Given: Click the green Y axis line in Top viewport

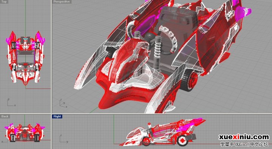Looking at the screenshot, I should [x=26, y=15].
